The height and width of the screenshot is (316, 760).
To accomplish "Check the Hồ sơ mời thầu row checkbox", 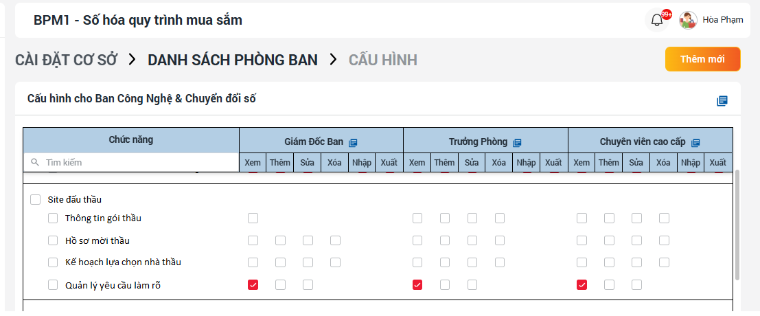I will pyautogui.click(x=53, y=240).
